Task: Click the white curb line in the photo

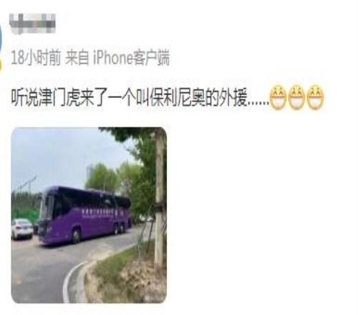Action: [72, 281]
